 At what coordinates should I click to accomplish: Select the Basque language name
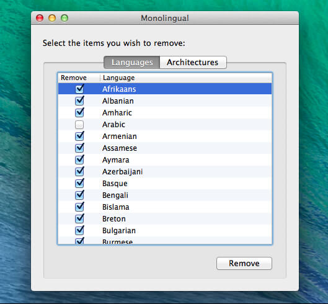coord(115,184)
